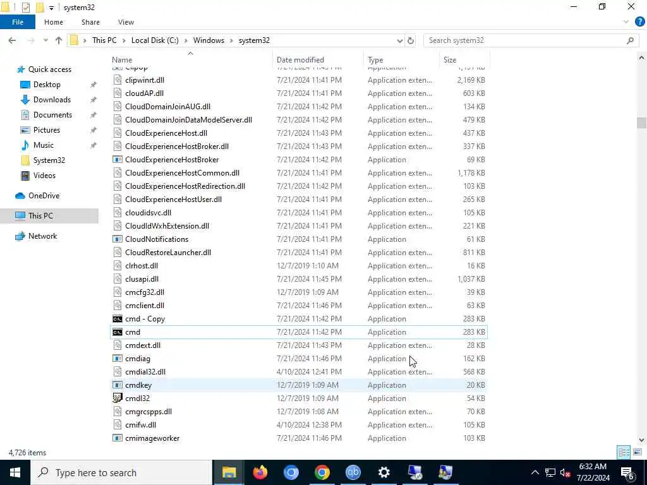647x485 pixels.
Task: Click scroll down arrow of file list
Action: click(641, 440)
